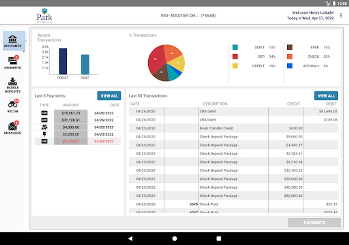
Task: Click the Welcome Henry LaSalle! greeting
Action: (x=313, y=13)
